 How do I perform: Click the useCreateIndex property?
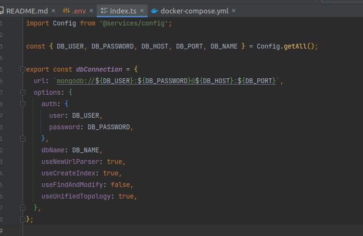[x=68, y=174]
